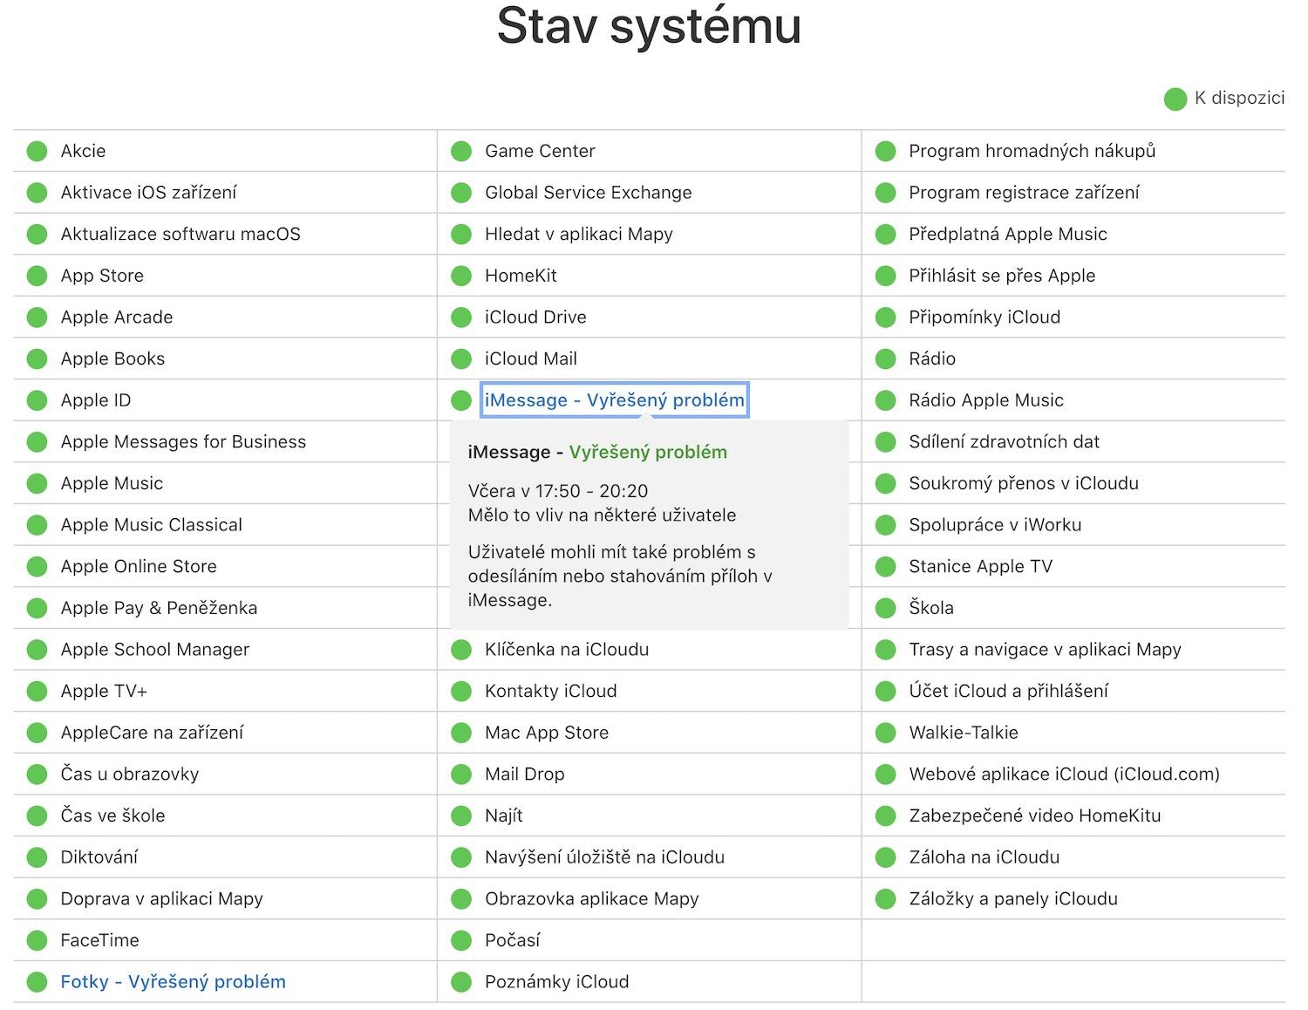The image size is (1308, 1010).
Task: Select the Hledat v aplikaci Mapy entry
Action: [x=579, y=234]
